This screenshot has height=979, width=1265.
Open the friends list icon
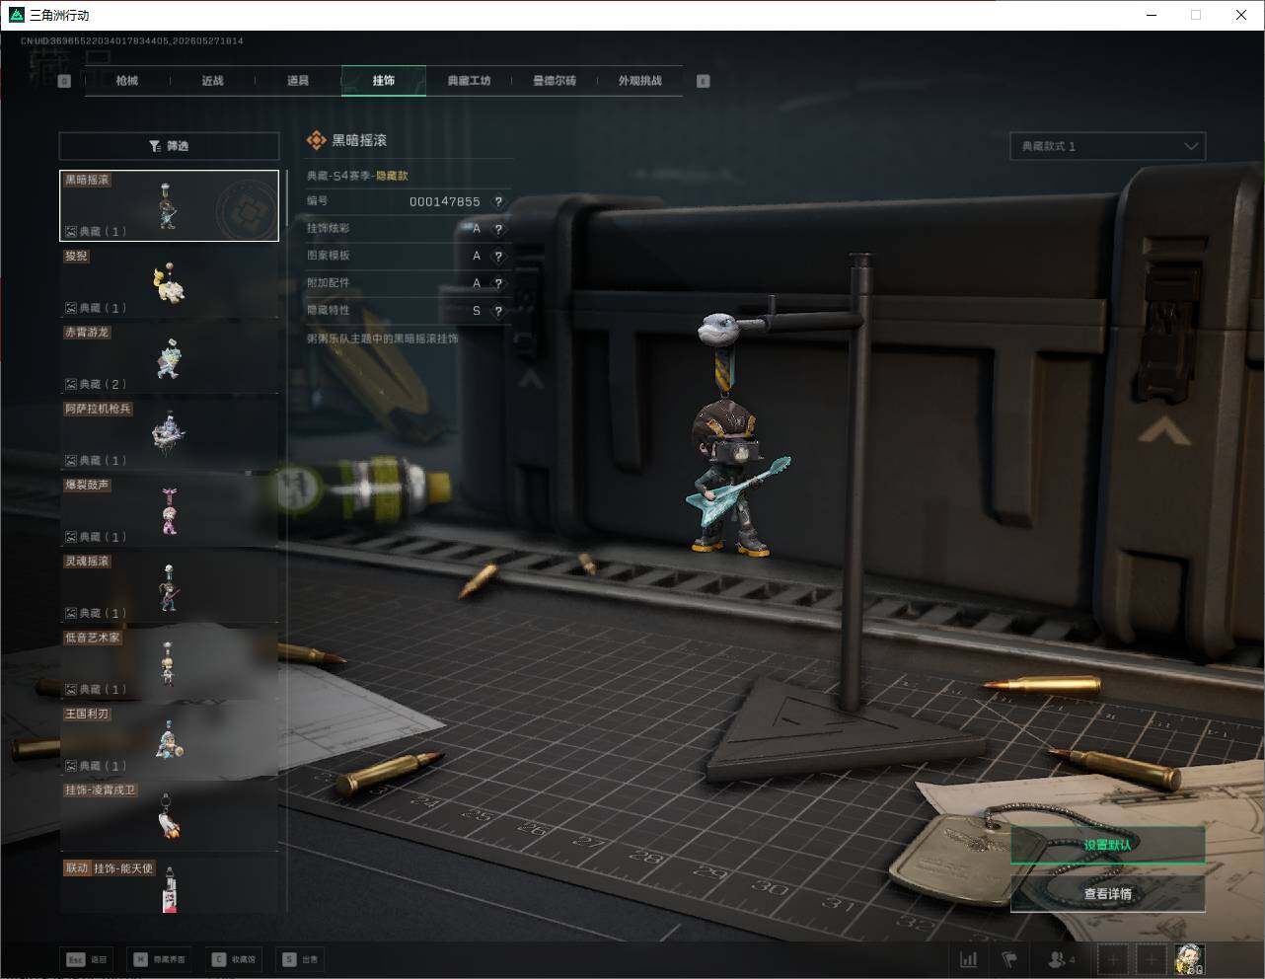click(1062, 959)
